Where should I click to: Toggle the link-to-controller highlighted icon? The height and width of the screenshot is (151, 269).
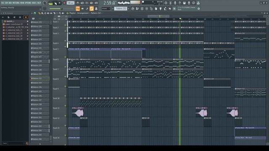pyautogui.click(x=92, y=8)
